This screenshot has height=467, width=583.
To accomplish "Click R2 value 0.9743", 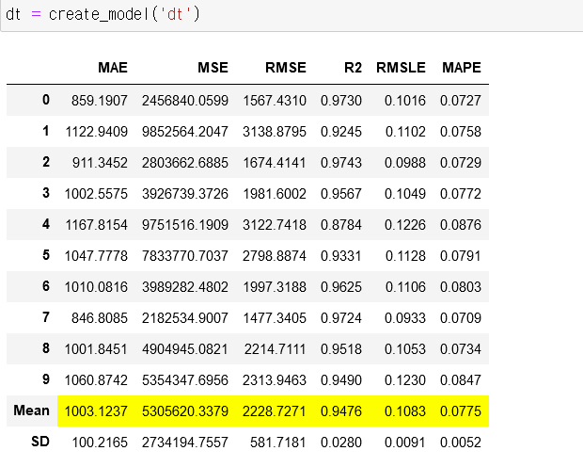I will (341, 163).
